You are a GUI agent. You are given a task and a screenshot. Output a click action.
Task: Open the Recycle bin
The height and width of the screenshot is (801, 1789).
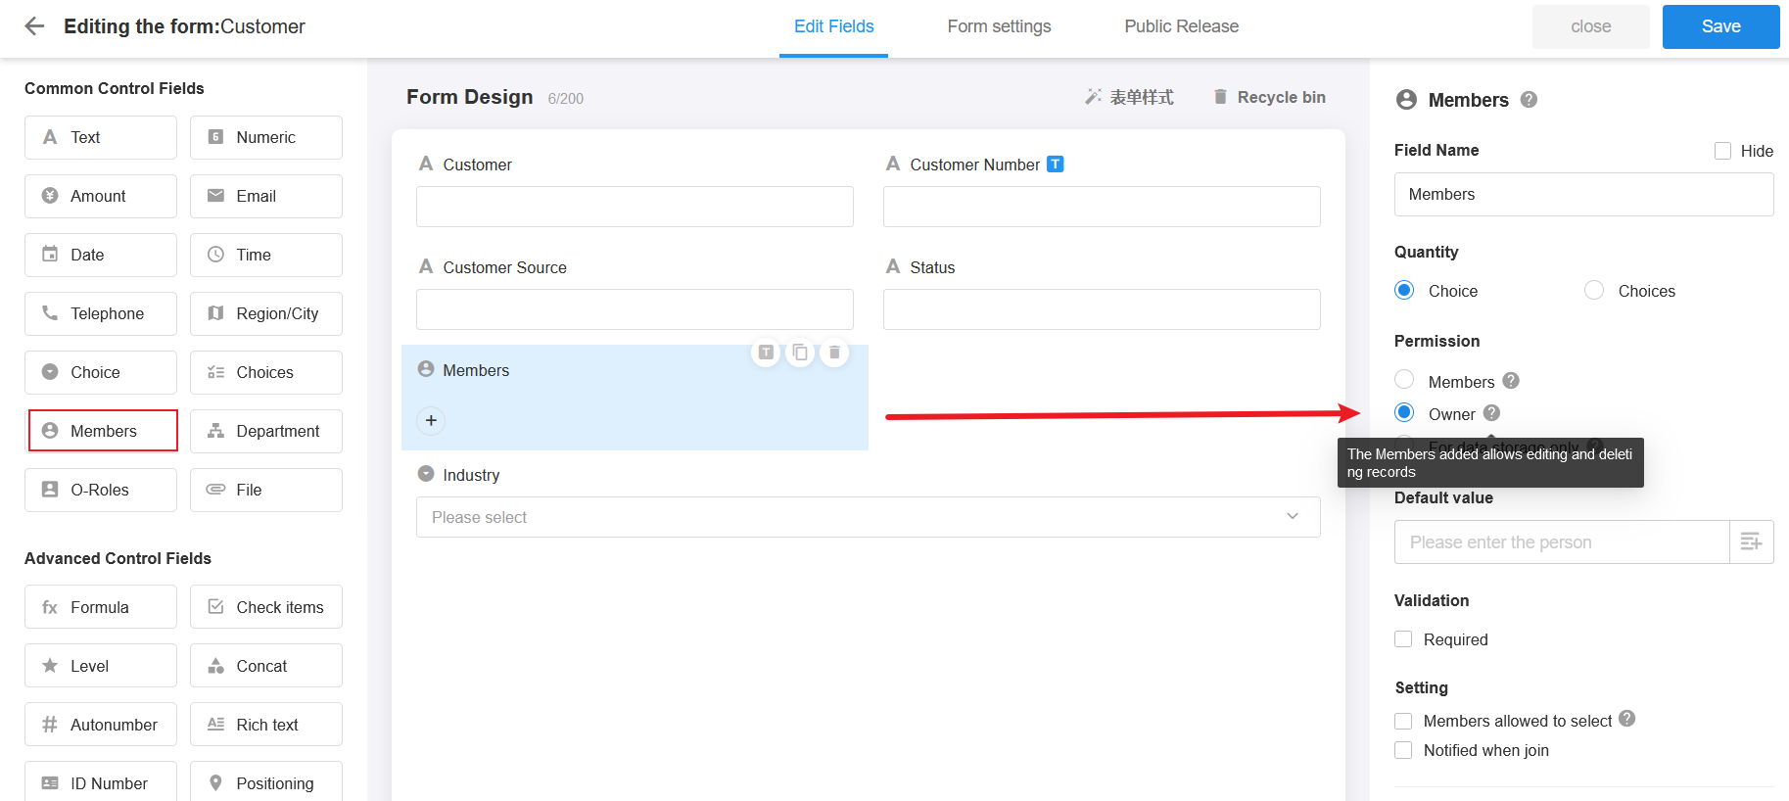pyautogui.click(x=1269, y=97)
